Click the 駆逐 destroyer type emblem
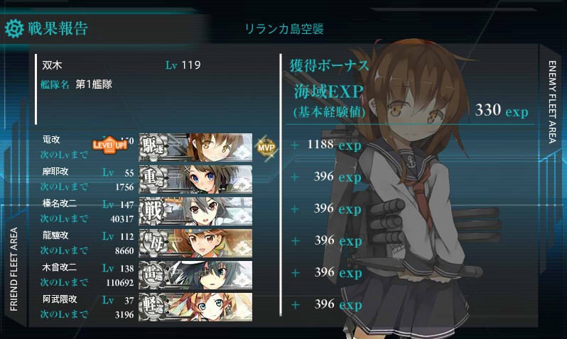This screenshot has width=567, height=339. pos(153,148)
